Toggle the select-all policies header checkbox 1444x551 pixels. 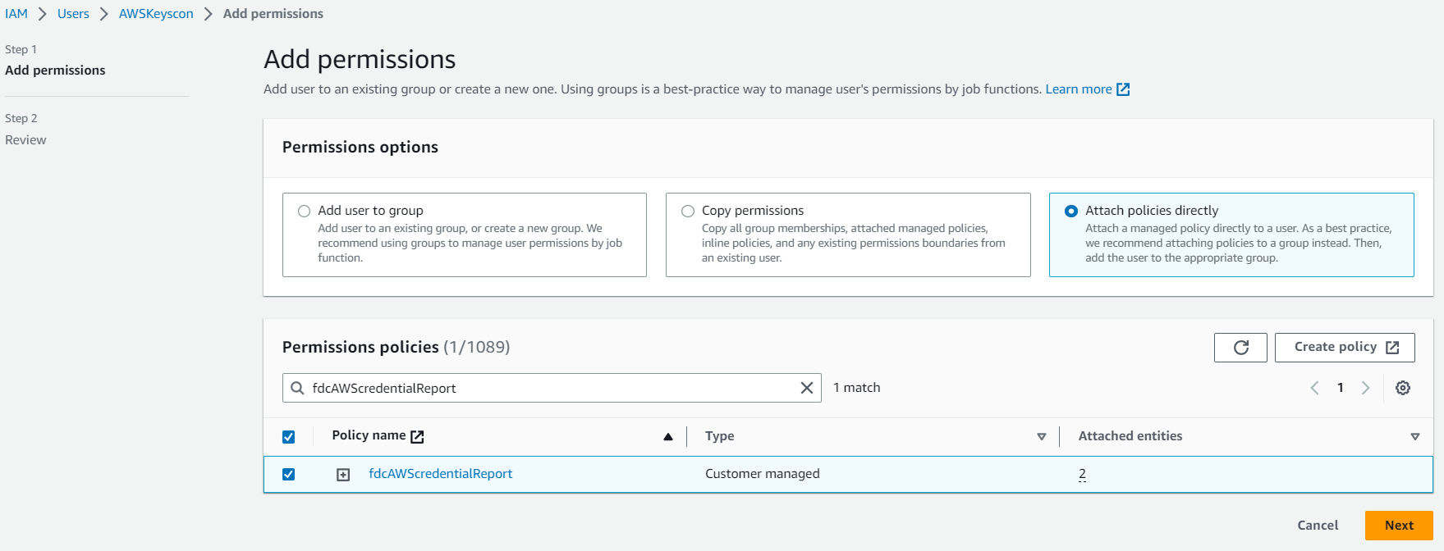point(288,437)
